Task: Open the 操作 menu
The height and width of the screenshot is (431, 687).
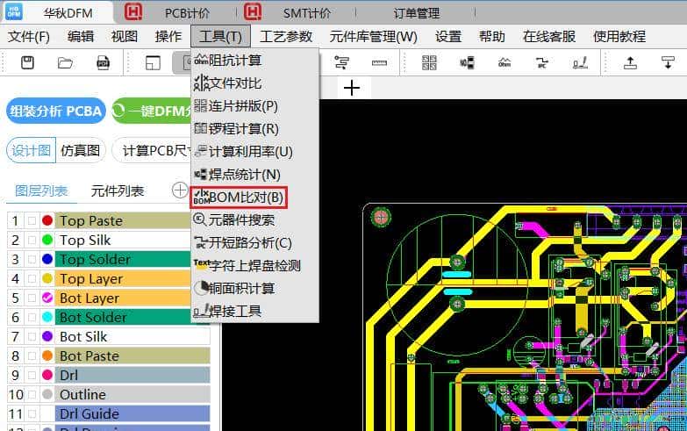Action: (168, 36)
